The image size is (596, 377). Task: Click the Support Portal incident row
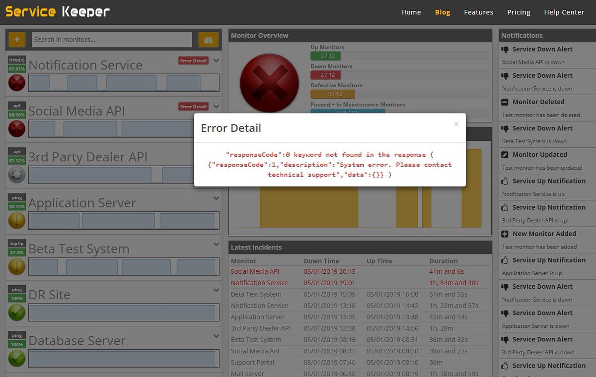click(x=360, y=363)
